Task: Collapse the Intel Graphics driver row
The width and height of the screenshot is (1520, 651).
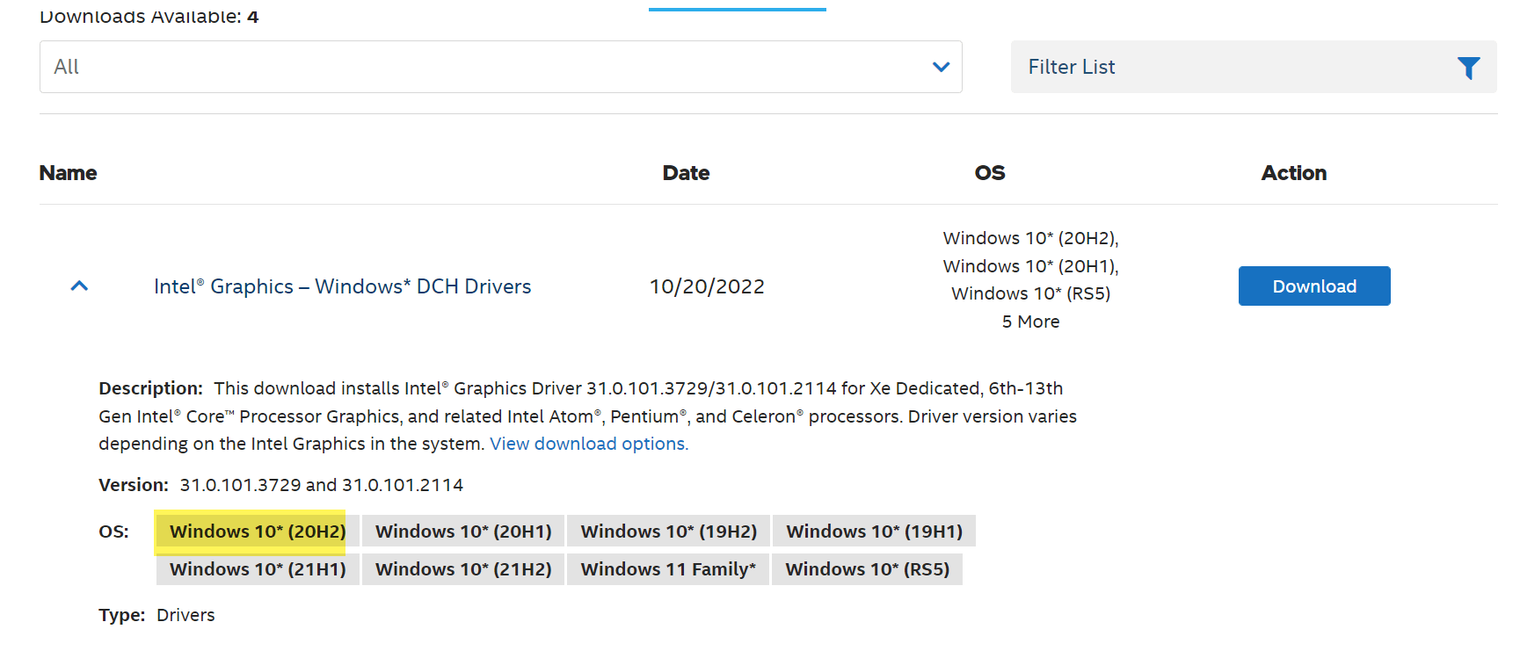Action: pos(79,286)
